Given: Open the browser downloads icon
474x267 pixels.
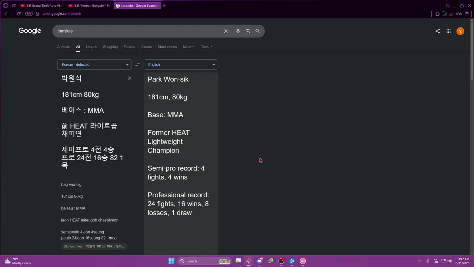Looking at the screenshot, I should coord(451,14).
